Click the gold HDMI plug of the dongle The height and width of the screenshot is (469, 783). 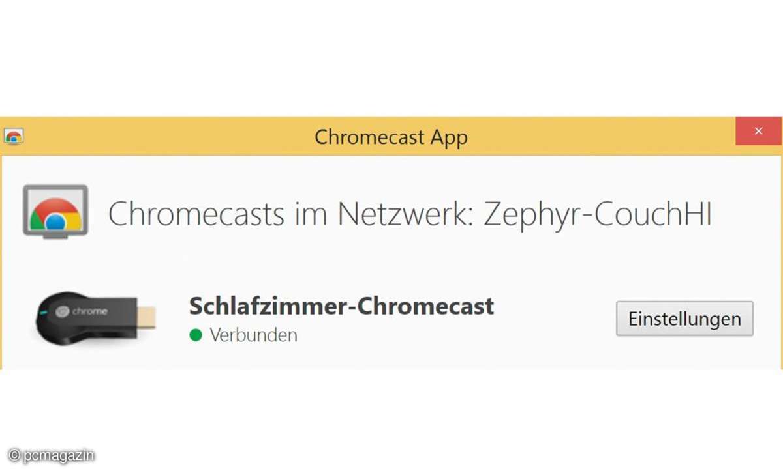[x=147, y=317]
